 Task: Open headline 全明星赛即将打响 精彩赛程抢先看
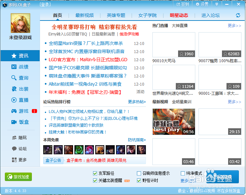[x=94, y=27]
